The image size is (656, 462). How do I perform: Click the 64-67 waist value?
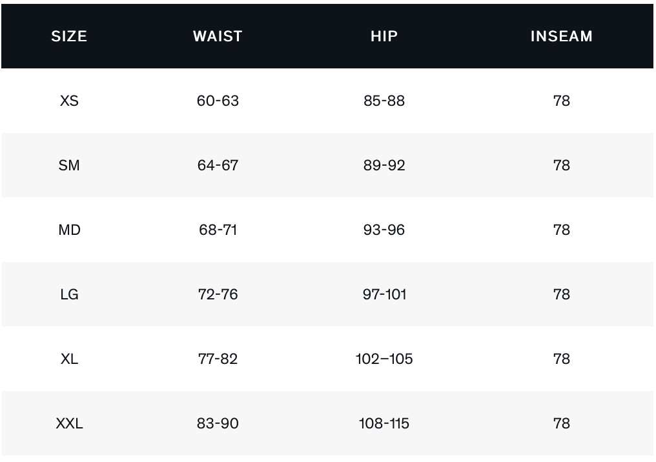(218, 165)
